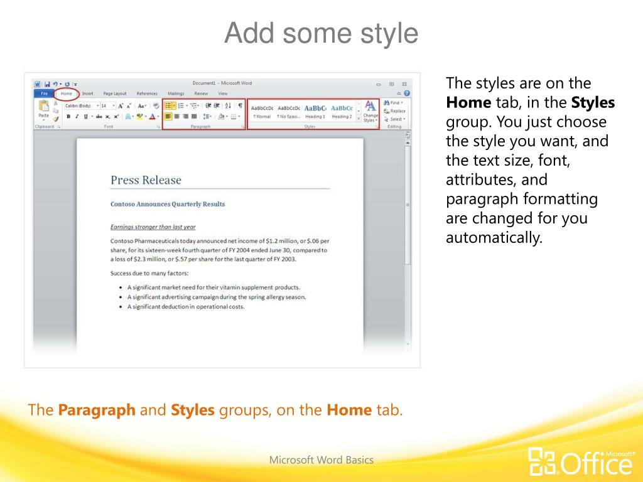Click the Word application icon in the title bar

pos(37,84)
